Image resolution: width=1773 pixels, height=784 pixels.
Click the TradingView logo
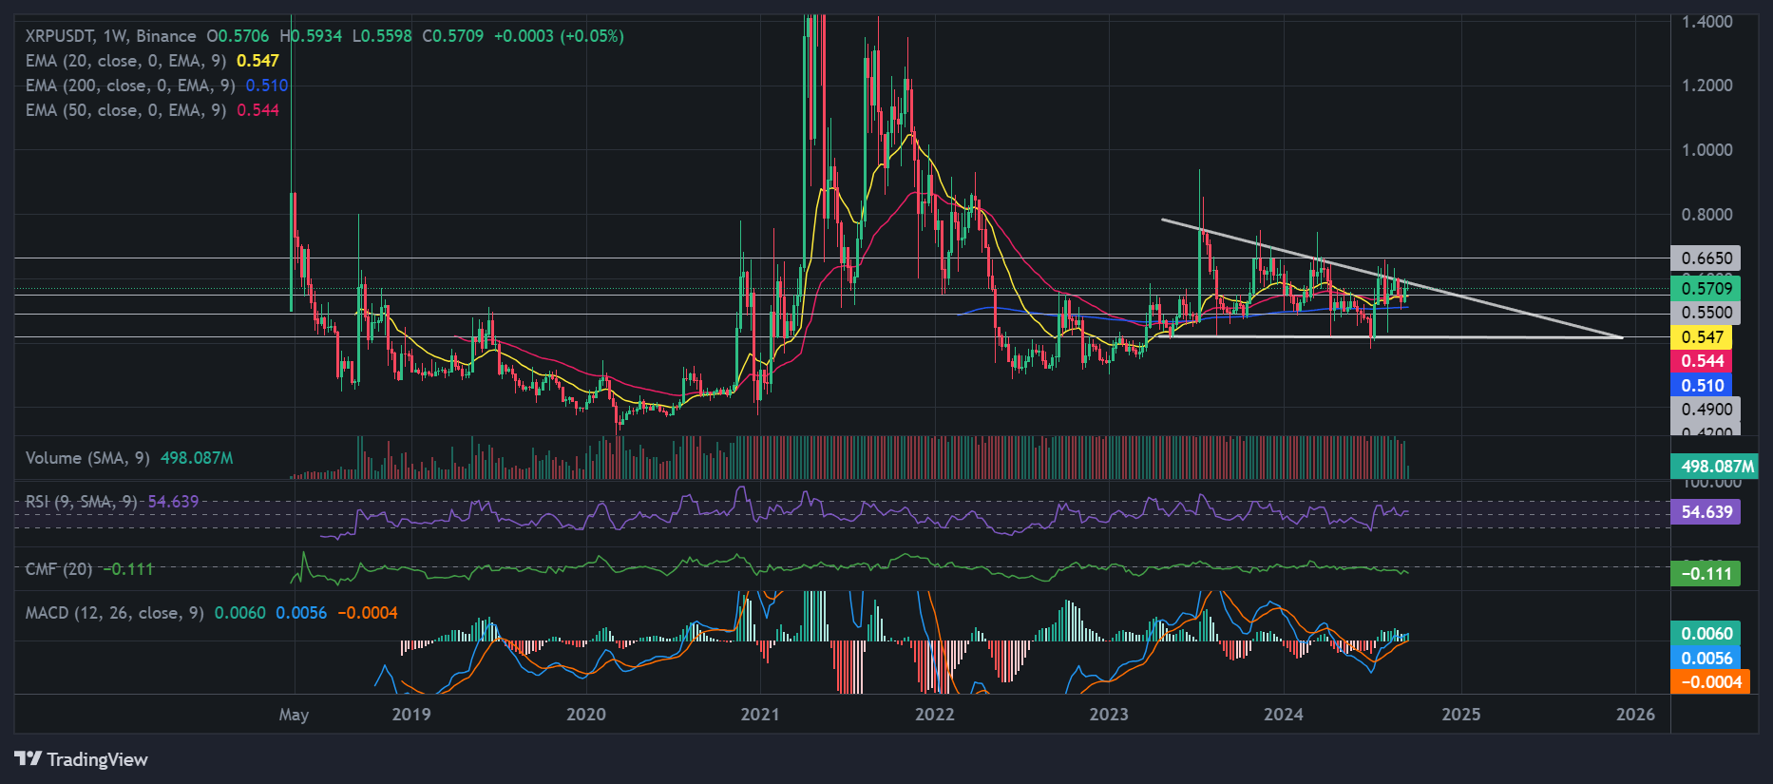81,759
